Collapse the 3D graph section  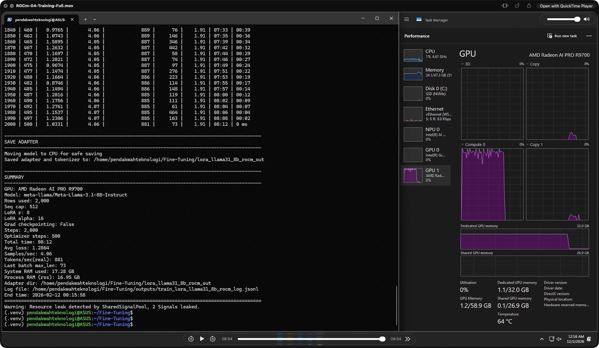point(463,64)
